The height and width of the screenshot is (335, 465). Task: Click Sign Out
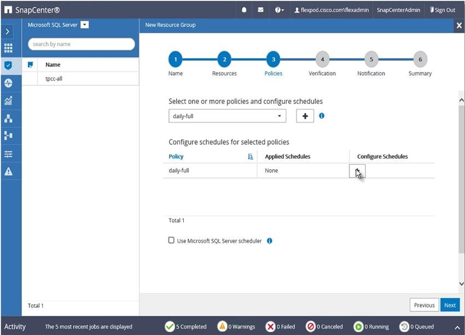pos(443,10)
